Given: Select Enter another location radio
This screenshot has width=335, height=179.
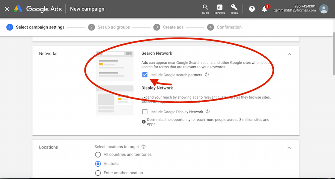Looking at the screenshot, I should coord(98,173).
